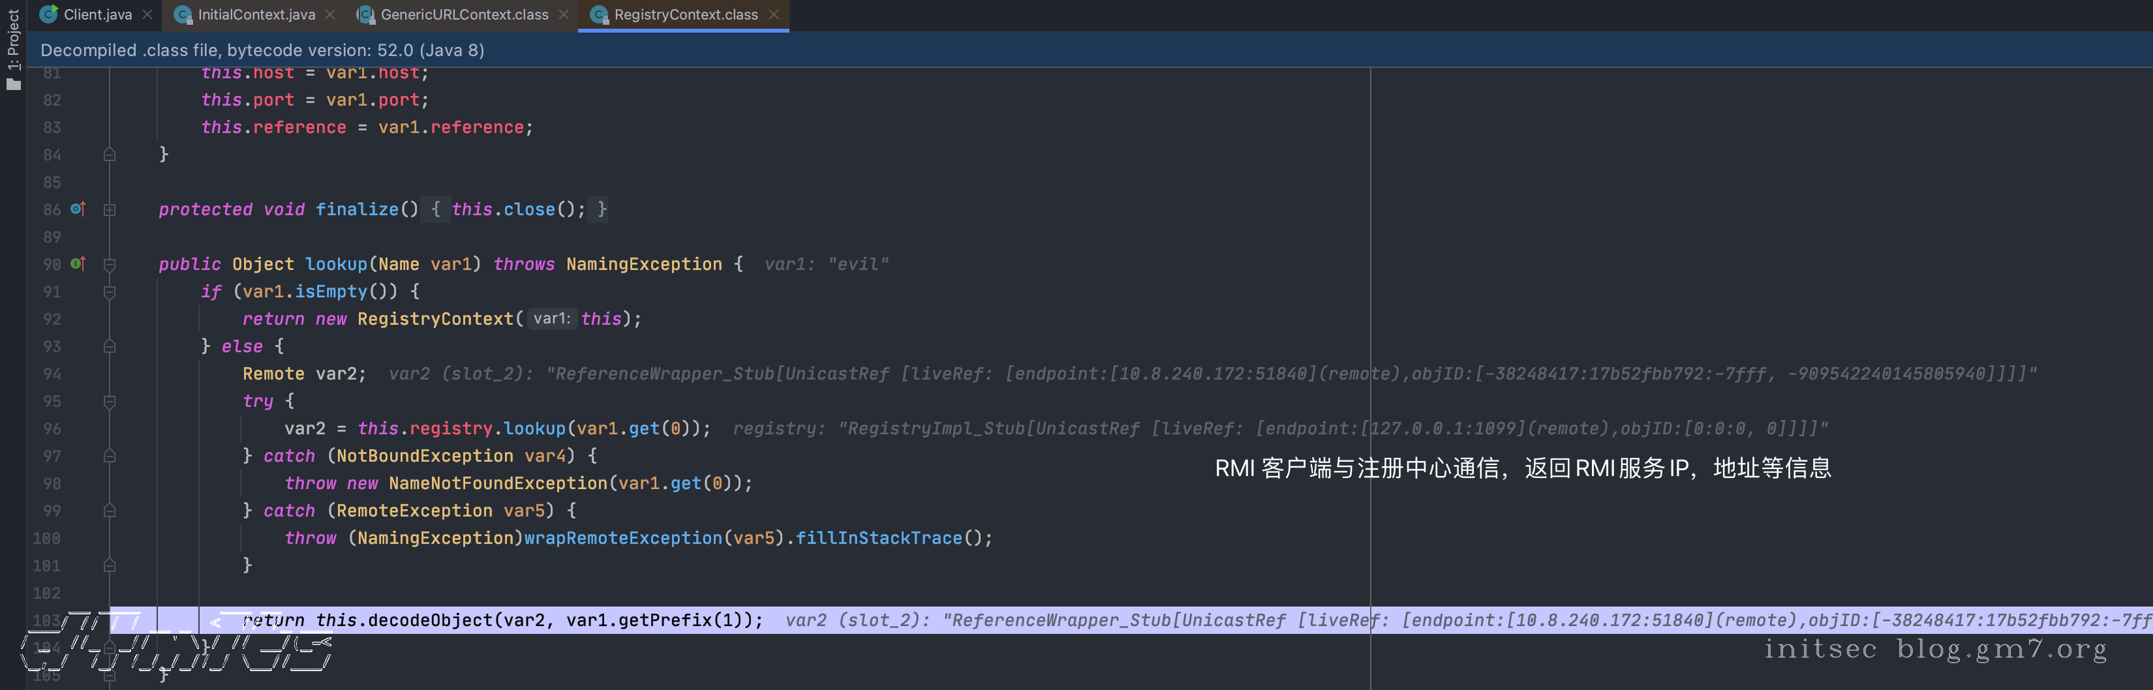Collapse the lookup method at line 90
This screenshot has height=690, width=2153.
[110, 265]
